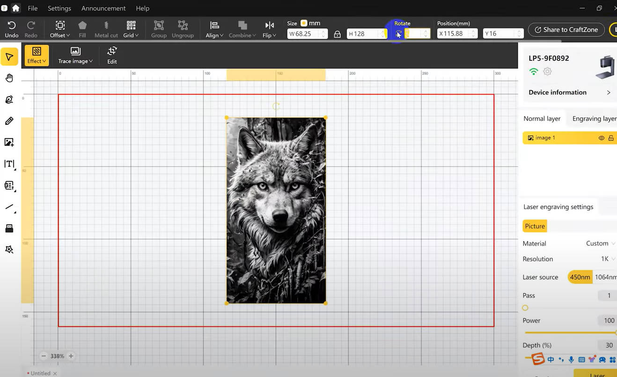The height and width of the screenshot is (377, 617).
Task: Open the Effect dropdown
Action: pos(37,55)
